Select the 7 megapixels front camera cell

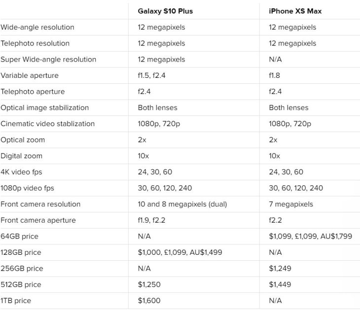click(x=291, y=204)
